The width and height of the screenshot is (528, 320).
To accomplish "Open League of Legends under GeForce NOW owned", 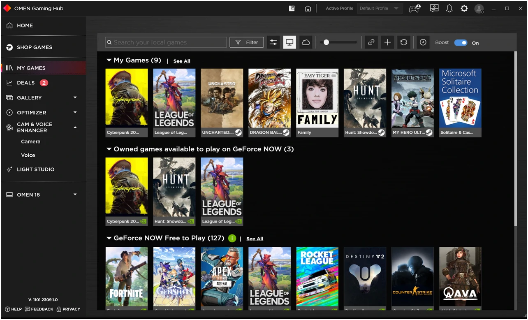I will pos(222,191).
